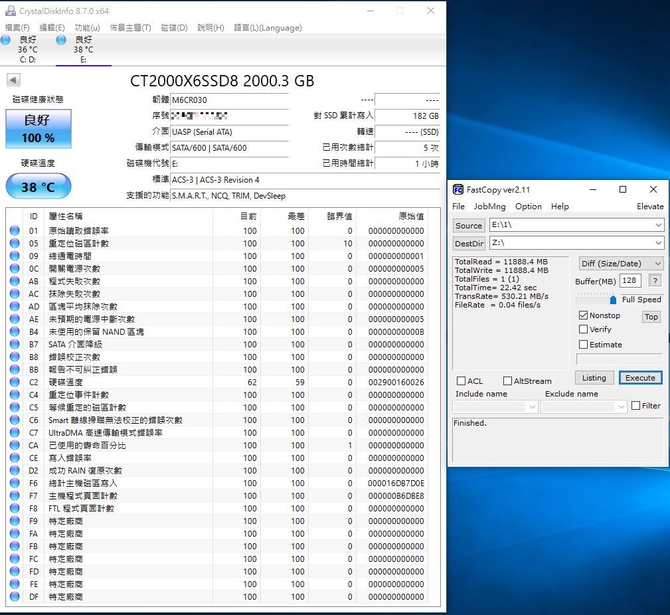Click status orb for attribute FA row

(15, 533)
